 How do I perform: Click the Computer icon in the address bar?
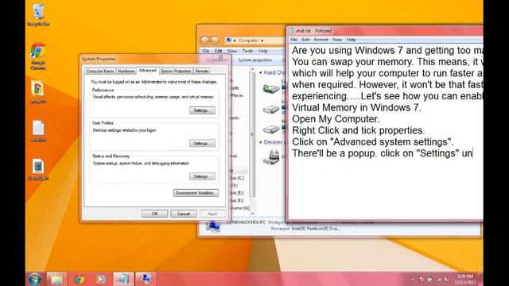click(229, 41)
